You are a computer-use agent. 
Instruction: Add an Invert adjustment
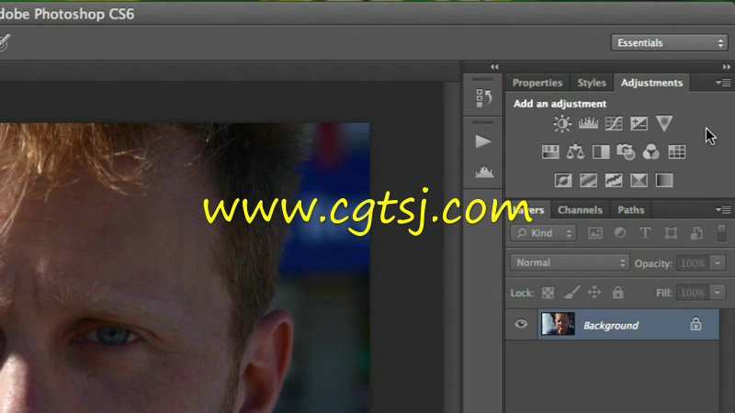point(563,180)
